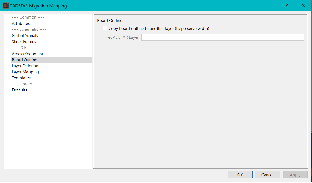
Task: Click the CADSTAR application icon in title bar
Action: [6, 6]
